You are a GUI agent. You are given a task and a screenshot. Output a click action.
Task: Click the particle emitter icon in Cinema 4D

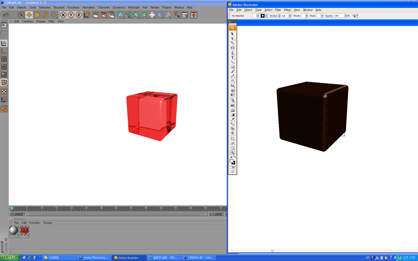click(168, 15)
